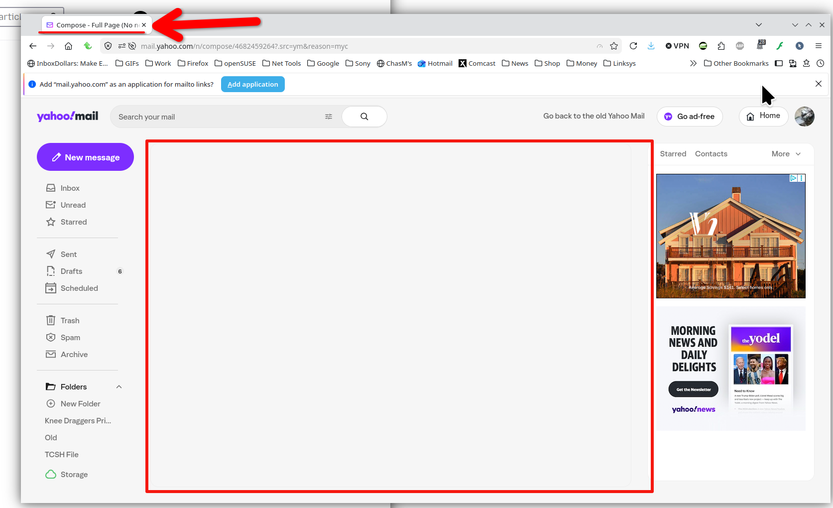The width and height of the screenshot is (833, 508).
Task: Open the Other Bookmarks folder
Action: point(736,63)
